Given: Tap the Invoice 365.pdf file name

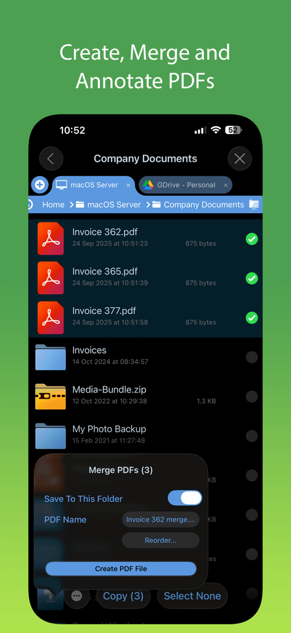Looking at the screenshot, I should (105, 271).
